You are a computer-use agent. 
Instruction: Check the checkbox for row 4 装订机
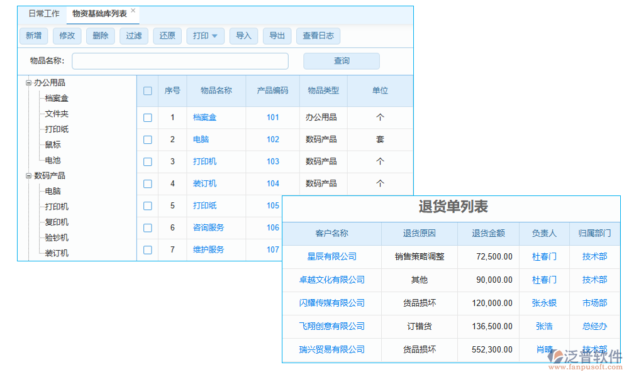[x=147, y=183]
